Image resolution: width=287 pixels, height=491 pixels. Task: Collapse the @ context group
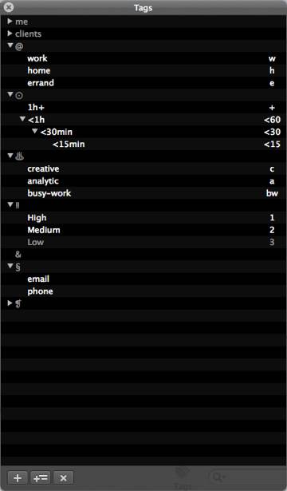point(10,46)
